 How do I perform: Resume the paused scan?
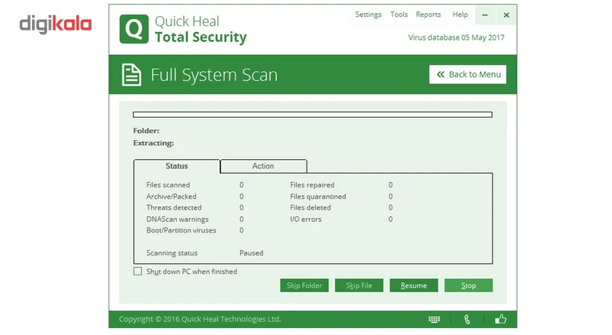[414, 285]
